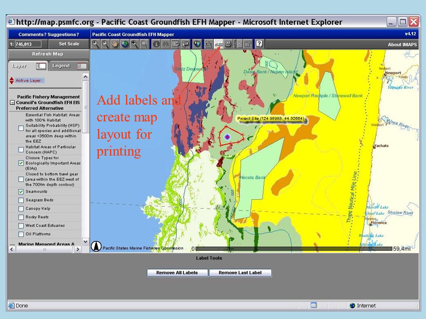Uncheck the Seamounts layer
The width and height of the screenshot is (426, 319).
[21, 191]
